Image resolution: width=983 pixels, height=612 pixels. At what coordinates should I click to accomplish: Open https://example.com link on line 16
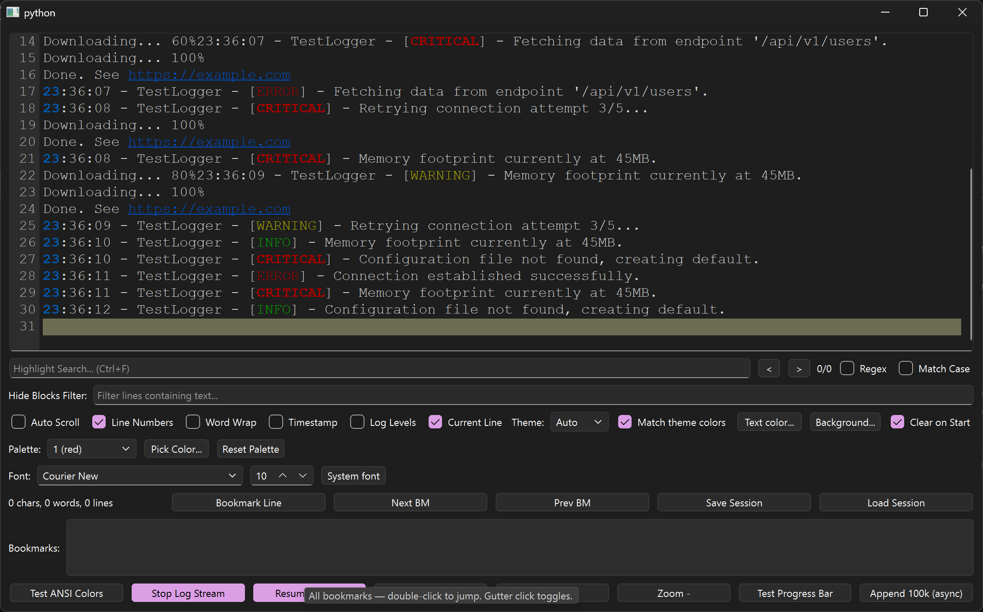[209, 75]
